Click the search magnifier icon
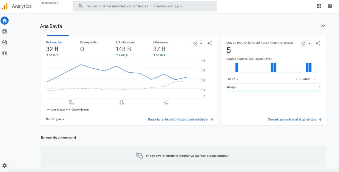Image resolution: width=339 pixels, height=172 pixels. (80, 6)
